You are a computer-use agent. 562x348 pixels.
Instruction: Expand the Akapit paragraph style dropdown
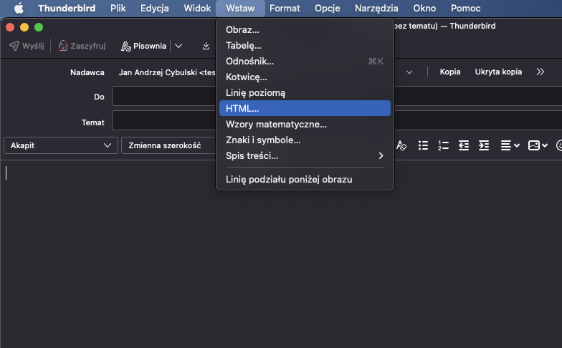pos(59,145)
